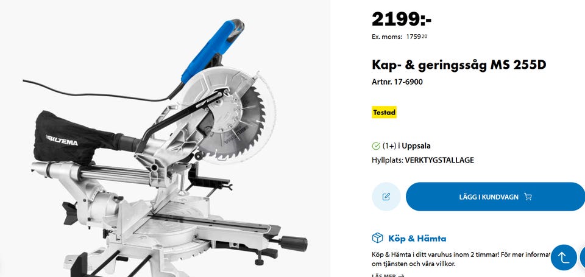
Task: Click the partial blue button at right edge
Action: (583, 258)
